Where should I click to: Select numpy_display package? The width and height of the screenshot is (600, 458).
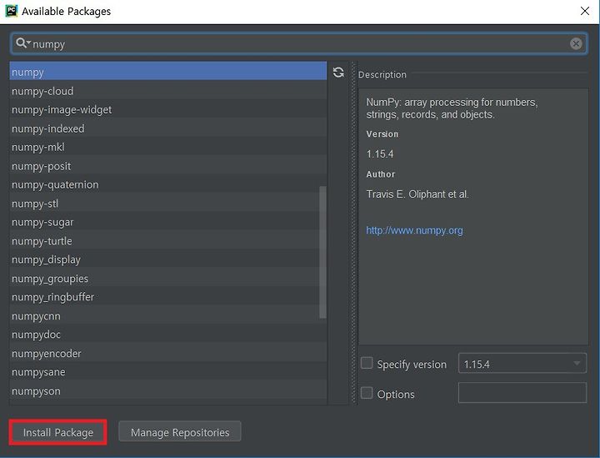pyautogui.click(x=168, y=259)
